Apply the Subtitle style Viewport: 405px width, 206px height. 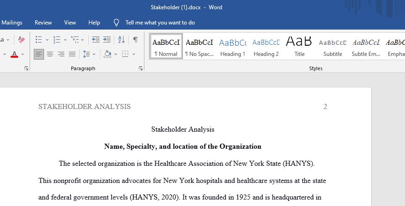(333, 46)
